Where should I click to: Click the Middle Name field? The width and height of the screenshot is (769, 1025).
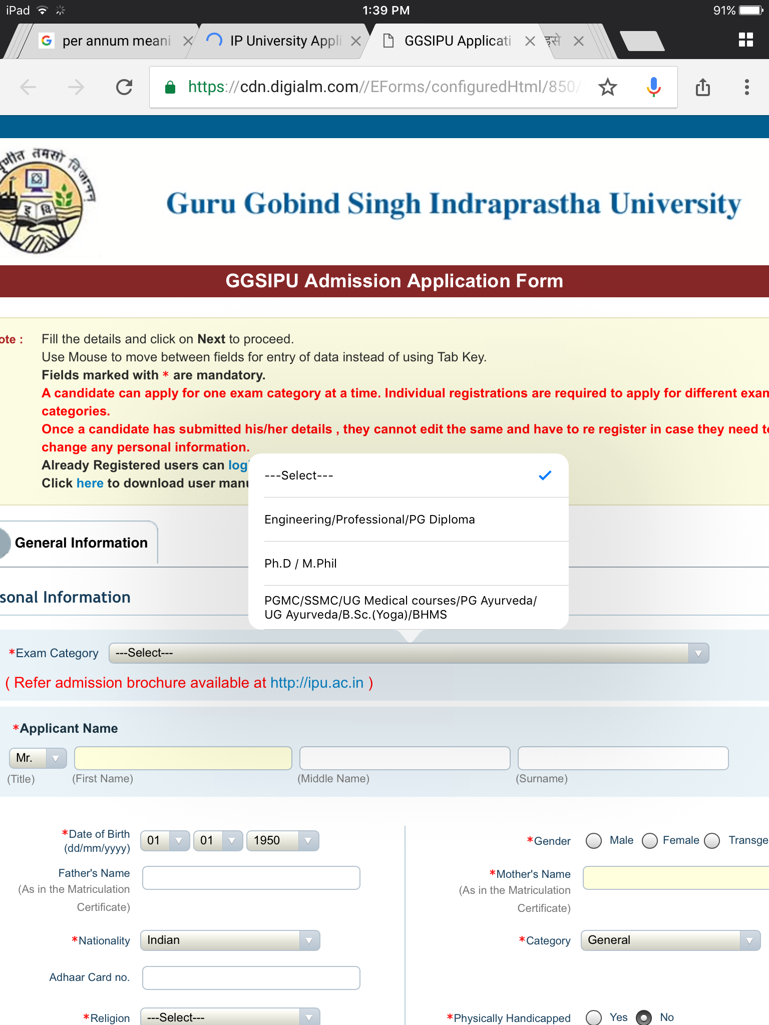[x=405, y=758]
